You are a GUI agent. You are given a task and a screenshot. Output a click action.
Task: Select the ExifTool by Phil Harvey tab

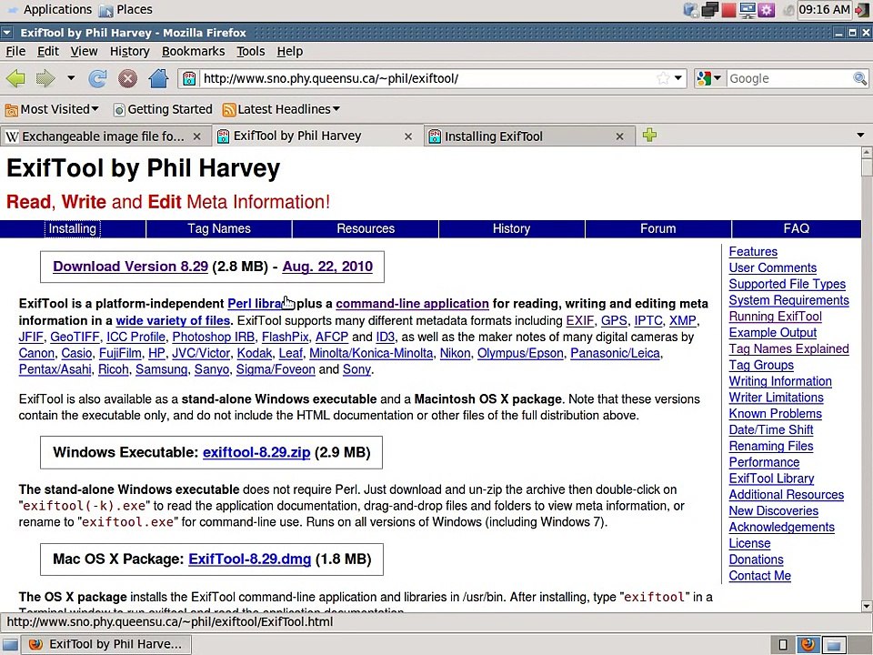tap(296, 136)
